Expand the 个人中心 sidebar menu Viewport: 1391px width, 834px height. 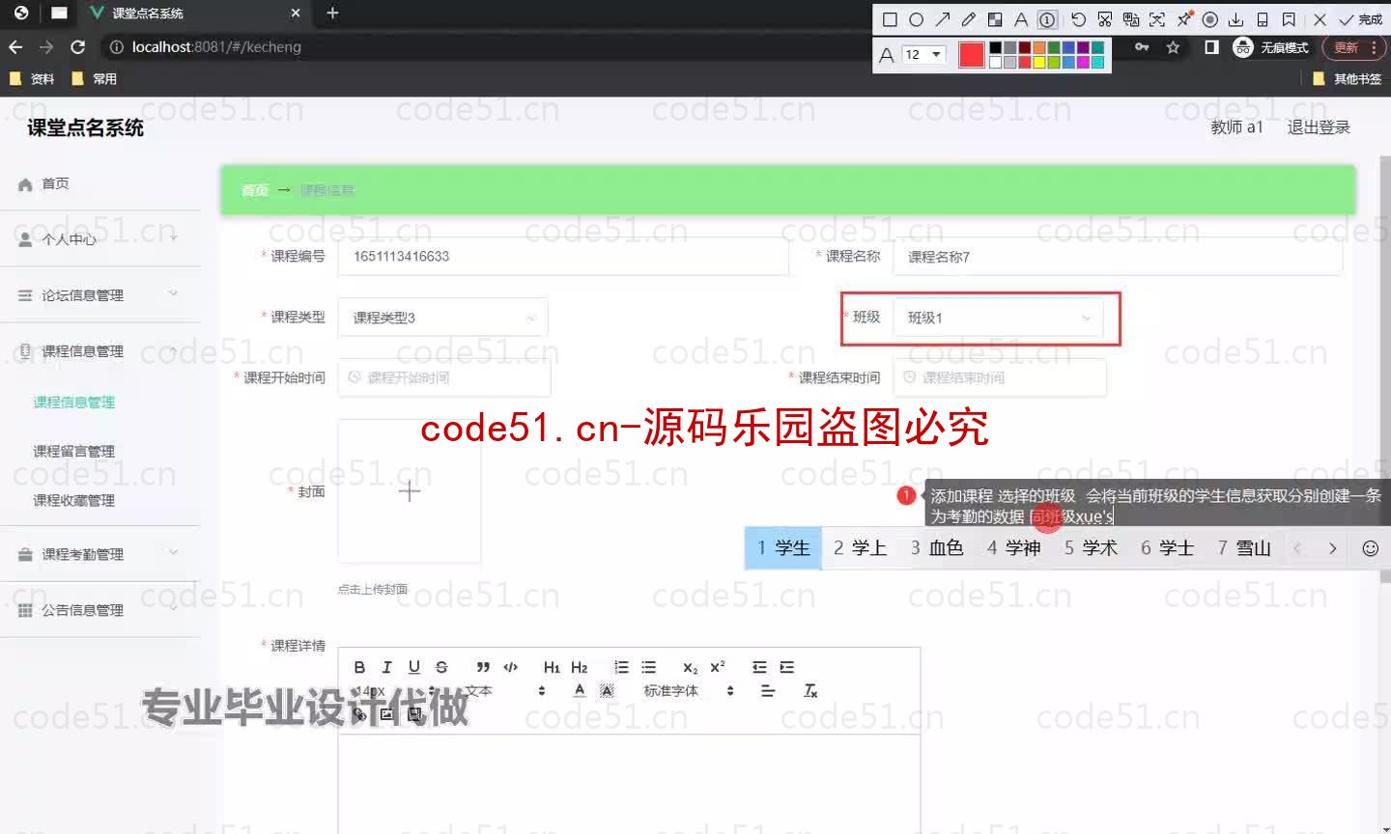(100, 239)
